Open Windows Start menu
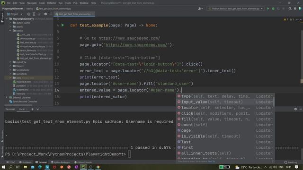303x170 pixels. point(3,167)
